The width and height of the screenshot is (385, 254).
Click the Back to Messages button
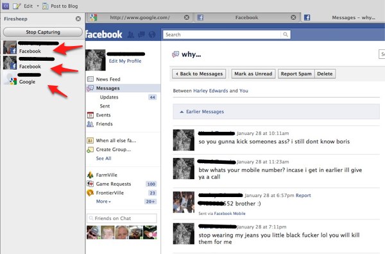tap(199, 74)
